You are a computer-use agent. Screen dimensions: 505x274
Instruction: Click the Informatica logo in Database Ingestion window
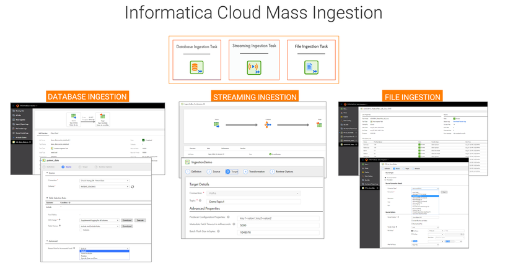pyautogui.click(x=17, y=106)
